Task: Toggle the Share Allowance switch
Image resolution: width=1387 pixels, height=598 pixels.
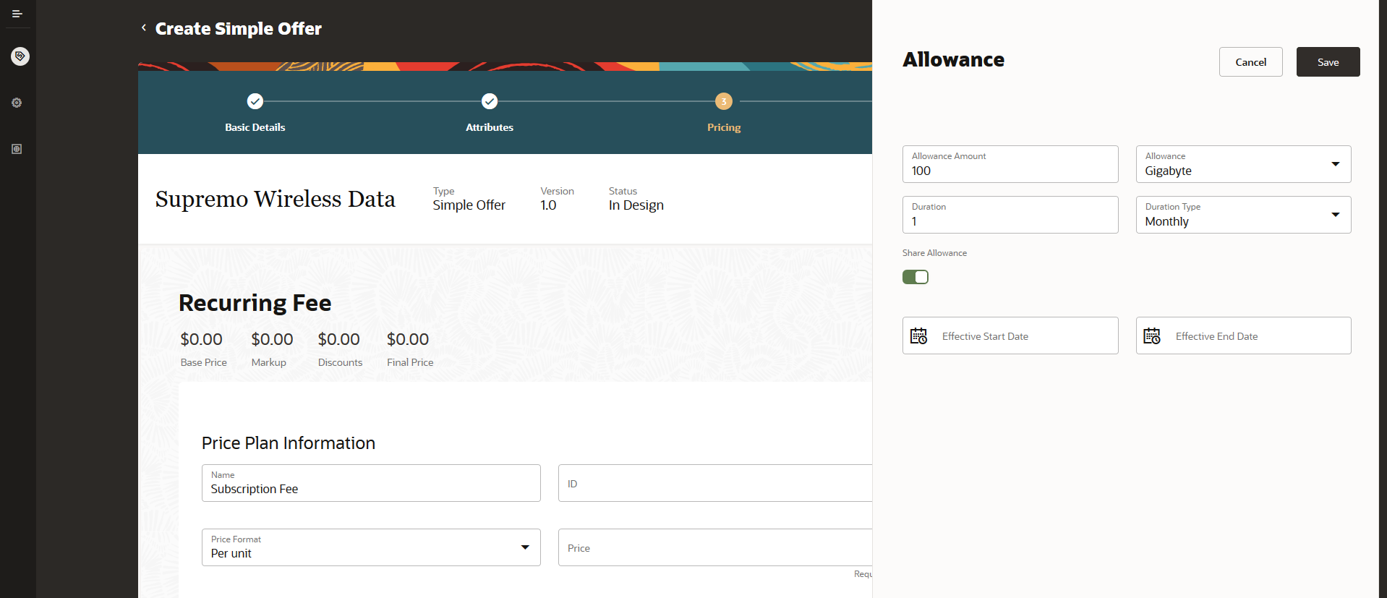Action: tap(916, 277)
